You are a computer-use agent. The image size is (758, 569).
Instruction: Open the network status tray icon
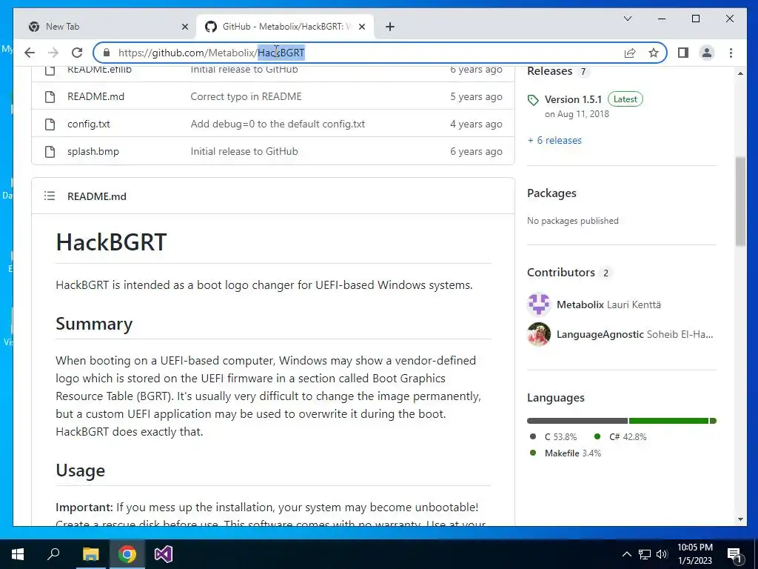pos(645,554)
